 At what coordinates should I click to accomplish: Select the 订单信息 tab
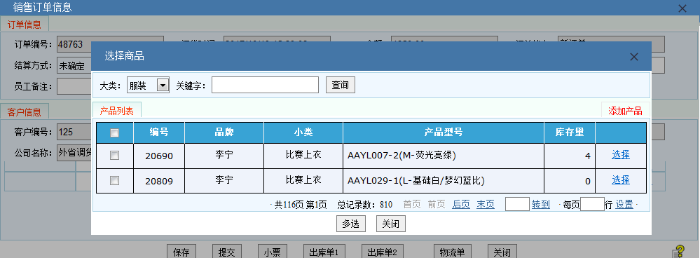pyautogui.click(x=24, y=25)
